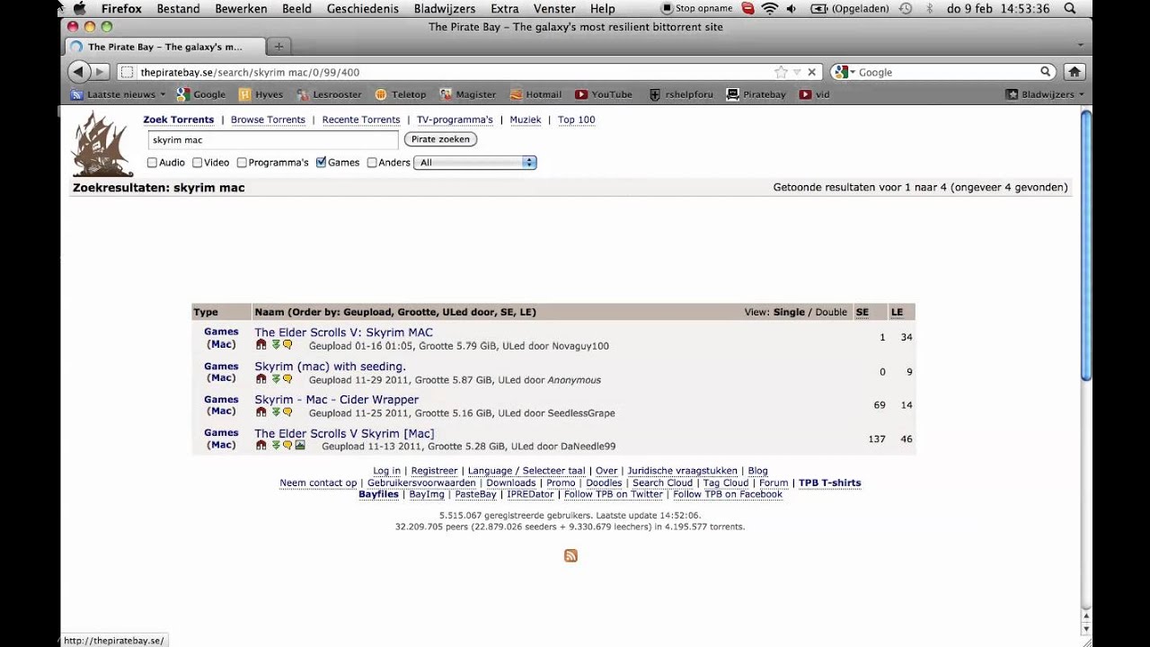Click the download arrow for the DaNeedle99 torrent
Screen dimensions: 1150x647
pos(276,445)
